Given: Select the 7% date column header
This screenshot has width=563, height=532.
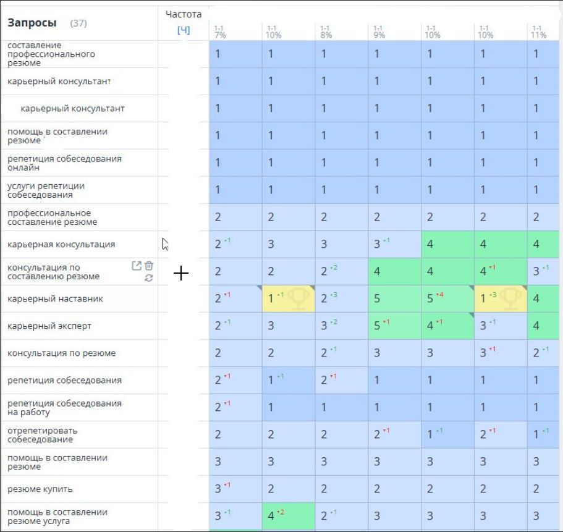Looking at the screenshot, I should coord(221,32).
